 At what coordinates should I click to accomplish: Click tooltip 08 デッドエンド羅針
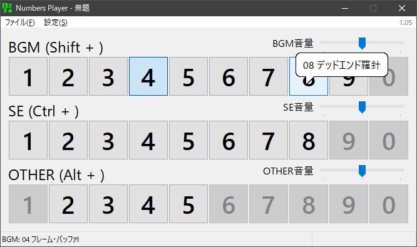tap(342, 65)
